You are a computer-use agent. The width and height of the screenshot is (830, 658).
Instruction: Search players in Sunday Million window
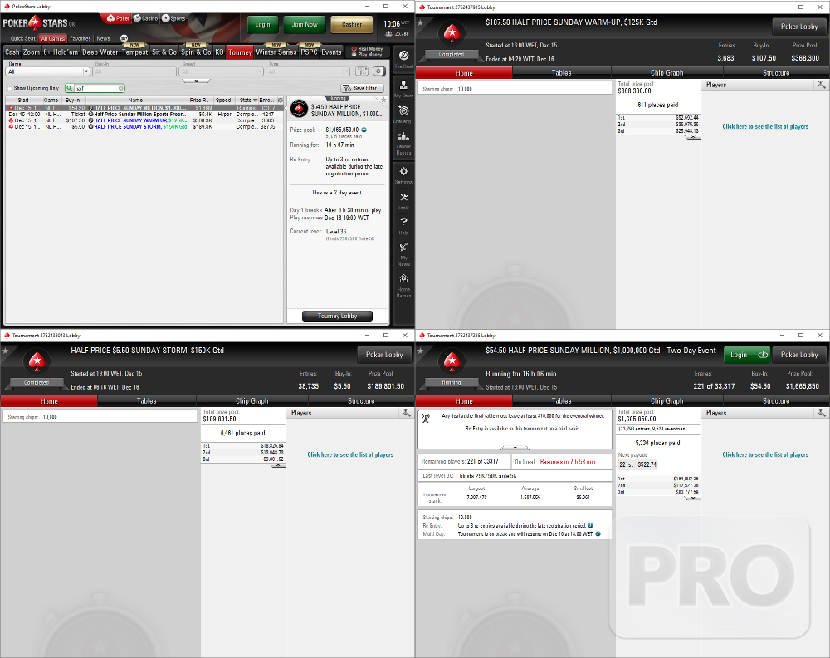[x=821, y=412]
